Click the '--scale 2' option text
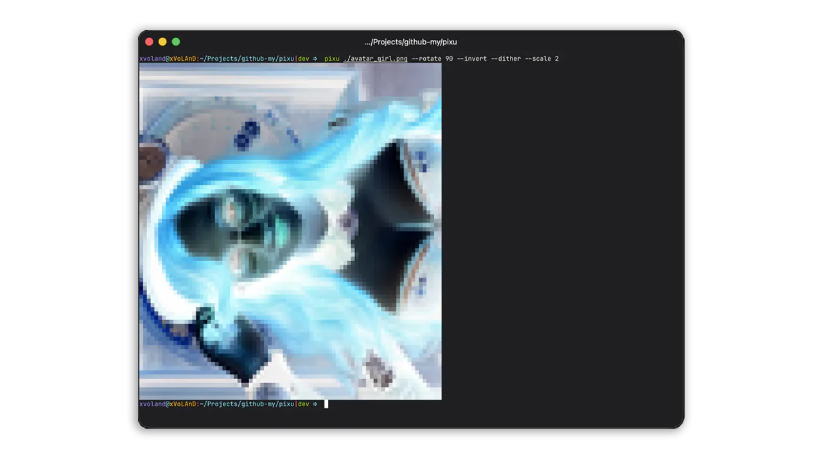Screen dimensions: 822x462 click(x=542, y=58)
